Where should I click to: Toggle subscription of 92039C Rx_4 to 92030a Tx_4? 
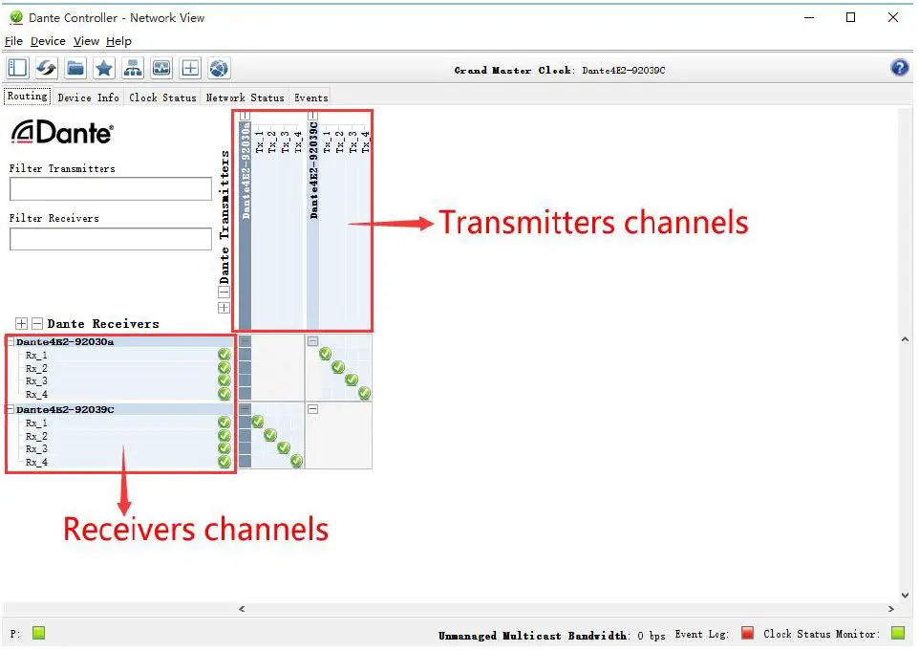[296, 461]
